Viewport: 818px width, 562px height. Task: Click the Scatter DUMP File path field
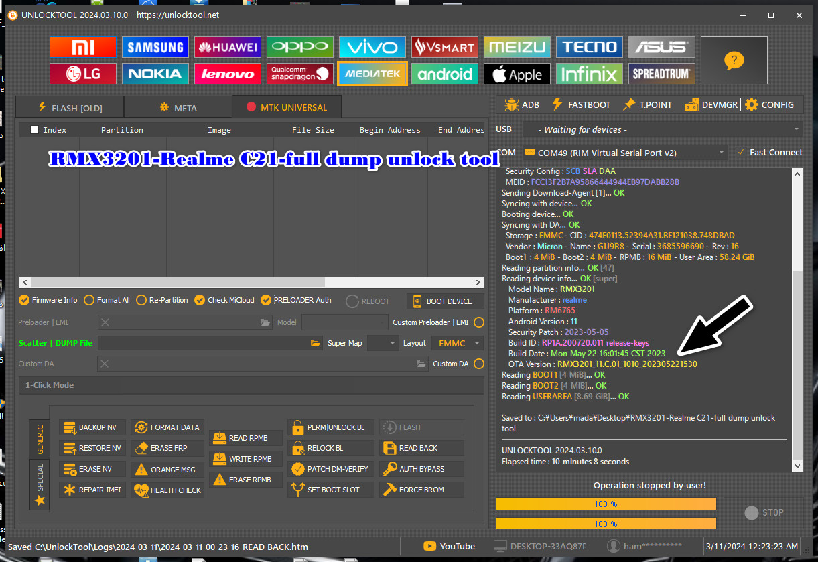[210, 343]
